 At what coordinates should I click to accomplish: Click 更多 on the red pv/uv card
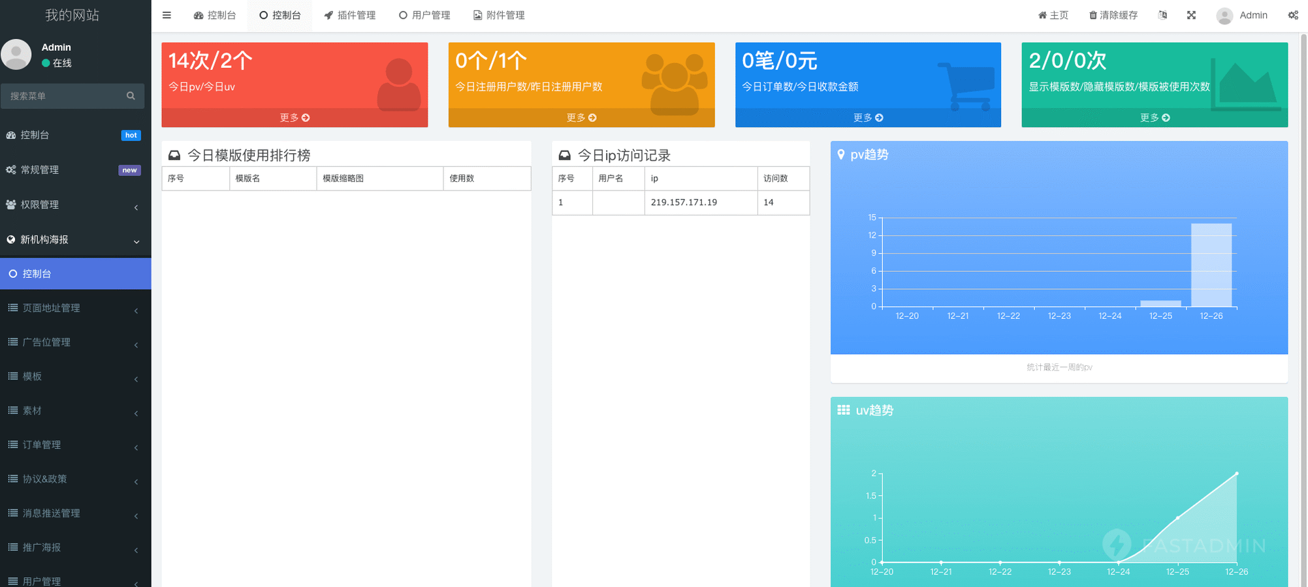(295, 117)
